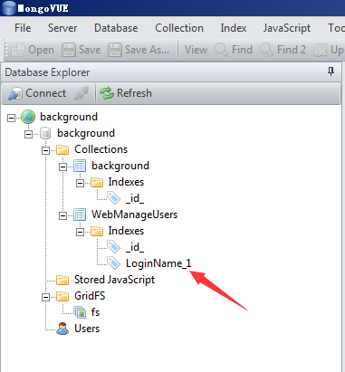Select the background collection label

point(120,166)
